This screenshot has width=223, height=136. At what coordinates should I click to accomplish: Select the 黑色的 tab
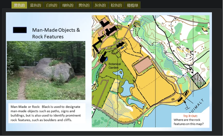pyautogui.click(x=19, y=5)
